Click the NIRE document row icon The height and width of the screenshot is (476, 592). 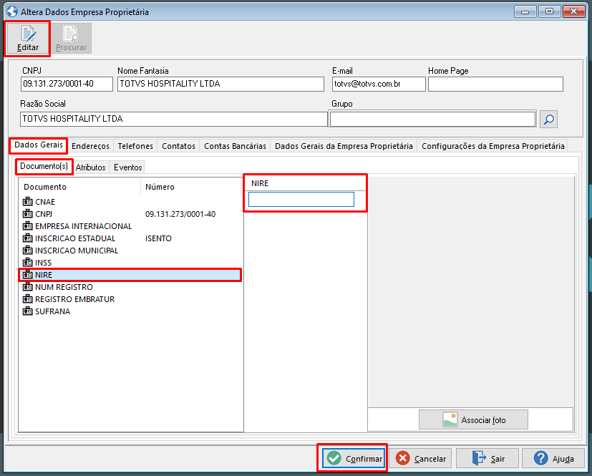(x=28, y=275)
